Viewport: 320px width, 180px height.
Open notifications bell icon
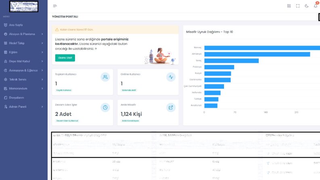point(316,6)
